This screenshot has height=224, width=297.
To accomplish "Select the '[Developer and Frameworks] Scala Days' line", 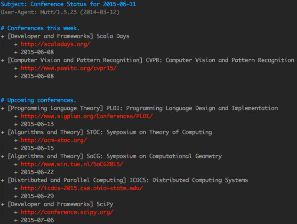I will point(65,36).
